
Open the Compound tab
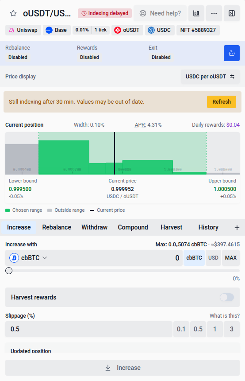point(133,227)
